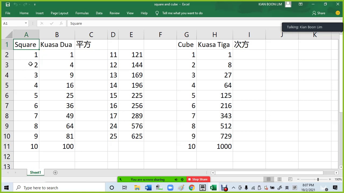Click the KIAN BOON LIM account avatar
Screen dimensions: 344x193
coord(288,4)
